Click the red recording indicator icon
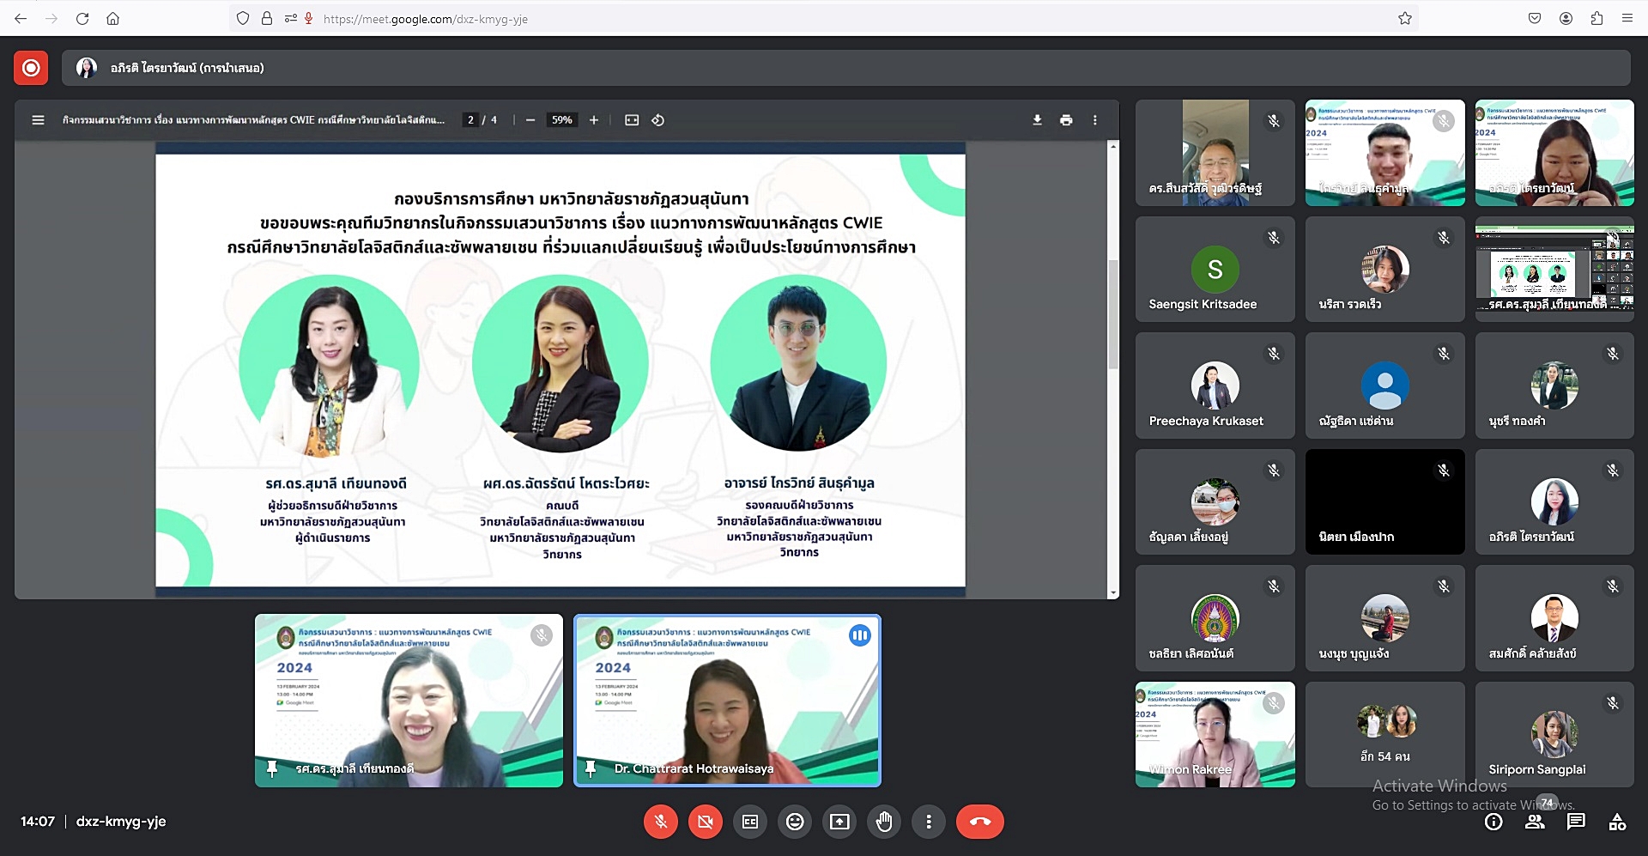Screen dimensions: 1648x856 (31, 68)
